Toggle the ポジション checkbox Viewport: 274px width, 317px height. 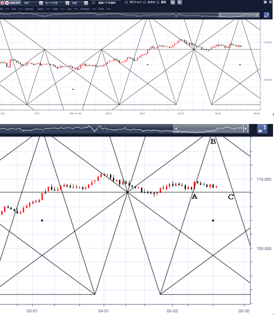pos(127,2)
